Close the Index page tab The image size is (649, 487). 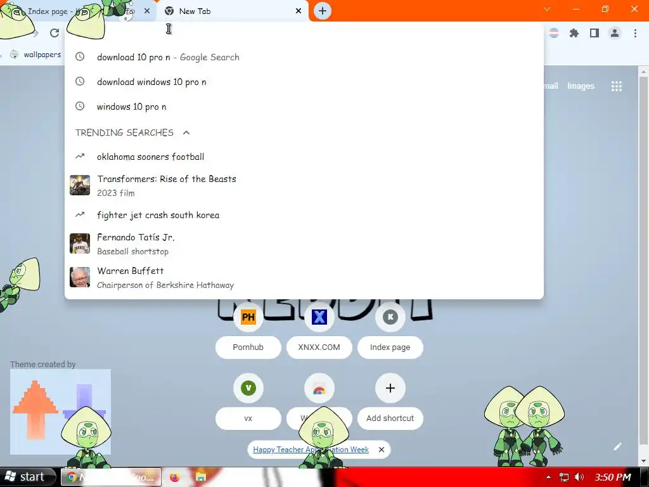(147, 11)
